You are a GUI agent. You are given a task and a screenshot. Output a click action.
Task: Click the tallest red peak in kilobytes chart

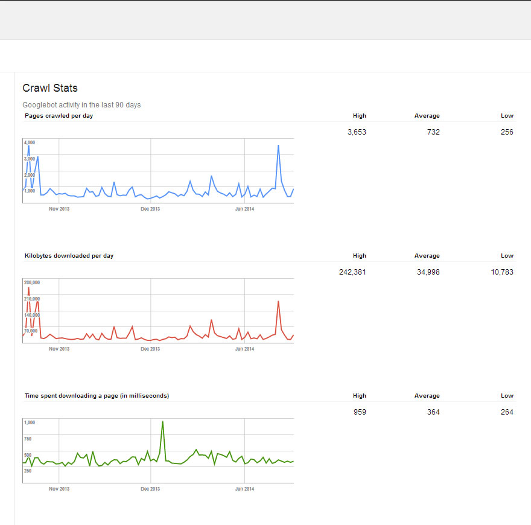pyautogui.click(x=28, y=288)
